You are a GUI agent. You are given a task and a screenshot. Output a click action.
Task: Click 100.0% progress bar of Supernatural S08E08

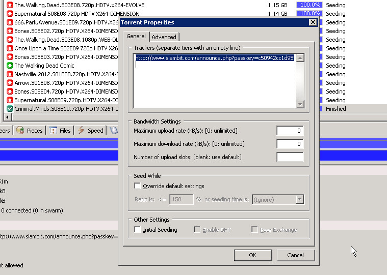coord(309,13)
